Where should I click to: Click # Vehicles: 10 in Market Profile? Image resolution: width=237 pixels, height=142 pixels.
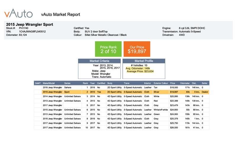pos(139,65)
